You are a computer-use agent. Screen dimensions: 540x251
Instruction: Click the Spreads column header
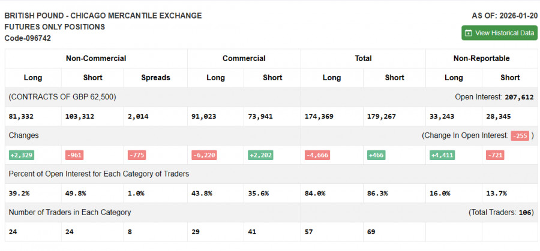(155, 78)
